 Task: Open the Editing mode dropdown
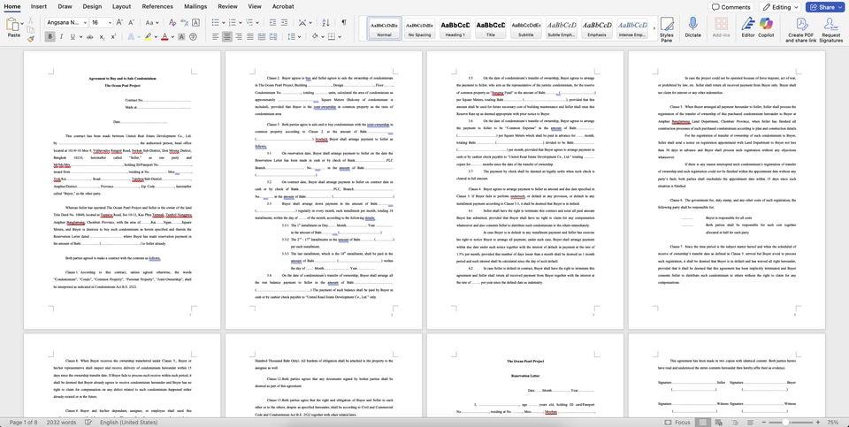pos(780,7)
